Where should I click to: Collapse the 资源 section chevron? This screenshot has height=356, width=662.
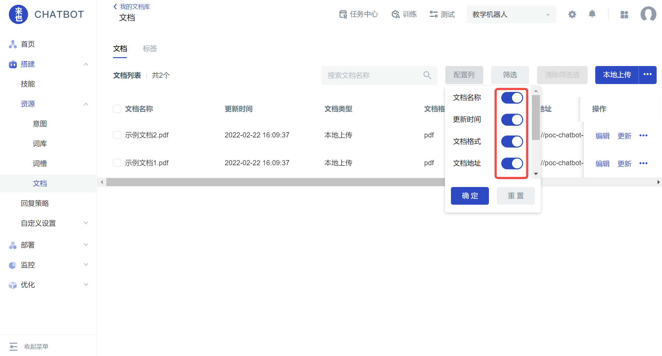click(x=86, y=104)
